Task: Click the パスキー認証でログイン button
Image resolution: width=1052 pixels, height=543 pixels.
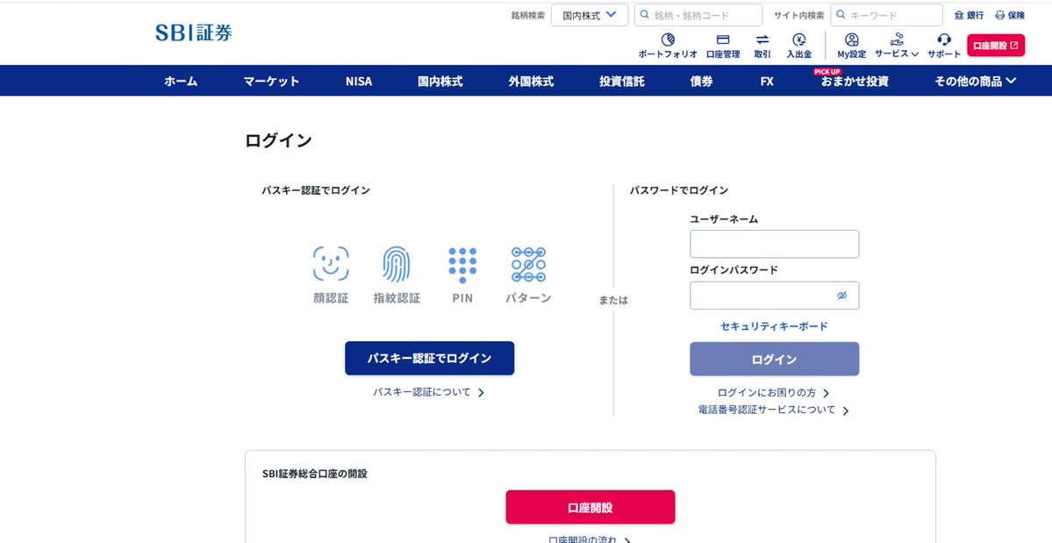Action: 429,358
